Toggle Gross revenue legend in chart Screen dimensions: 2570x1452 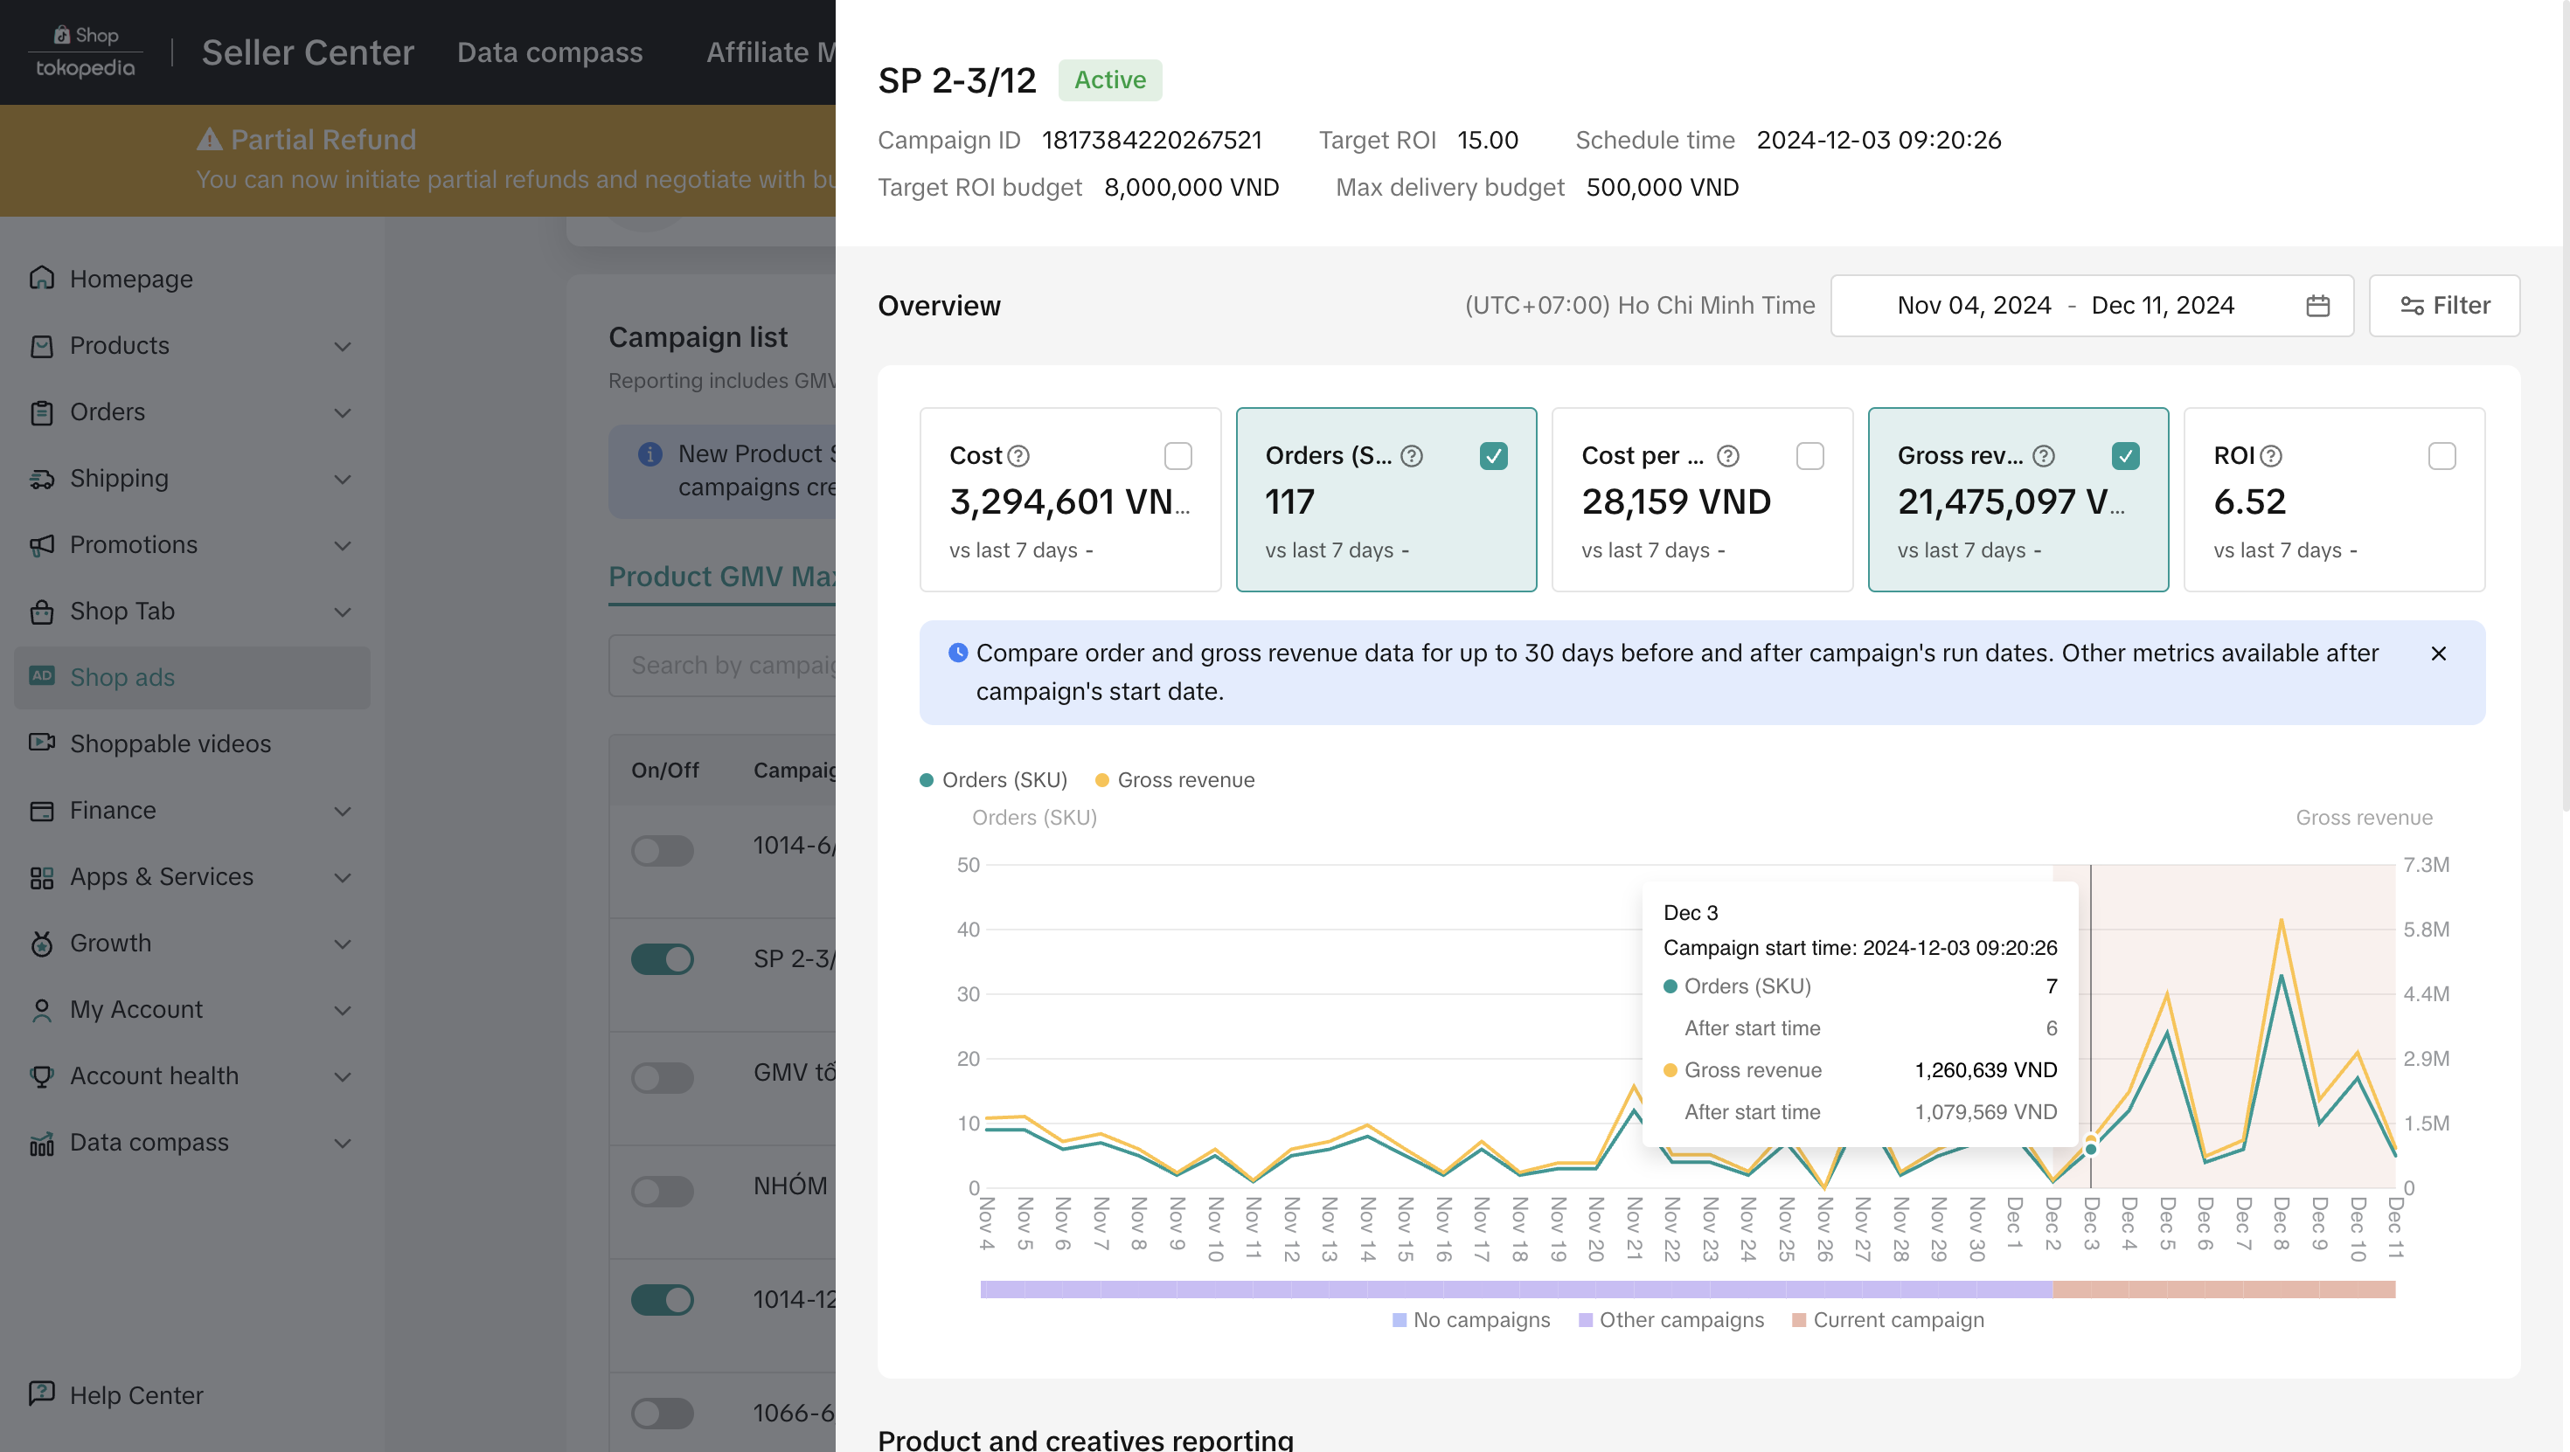click(1175, 780)
